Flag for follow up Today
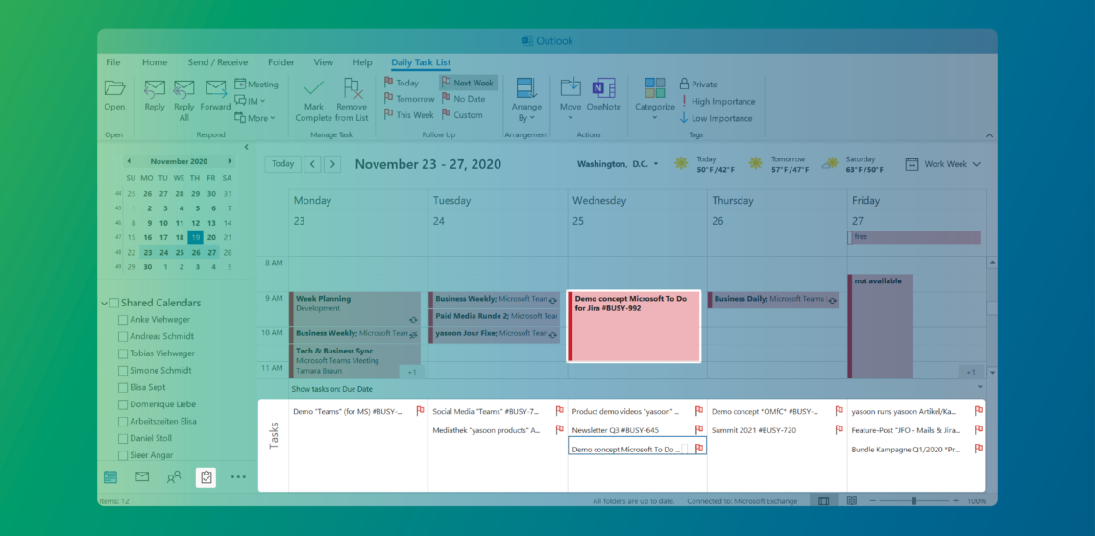Image resolution: width=1095 pixels, height=536 pixels. (401, 83)
